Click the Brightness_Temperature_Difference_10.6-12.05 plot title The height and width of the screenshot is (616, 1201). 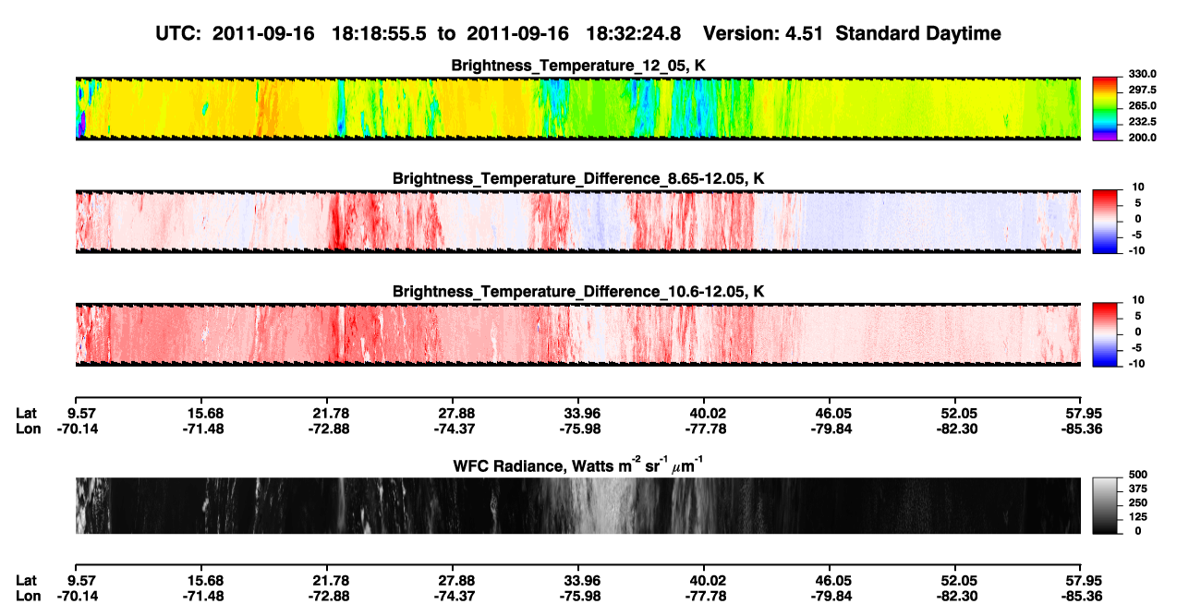(x=578, y=292)
